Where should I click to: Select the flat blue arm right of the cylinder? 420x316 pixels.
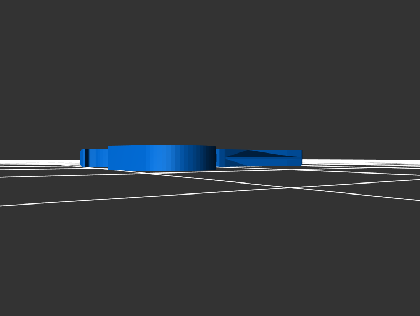tap(260, 158)
